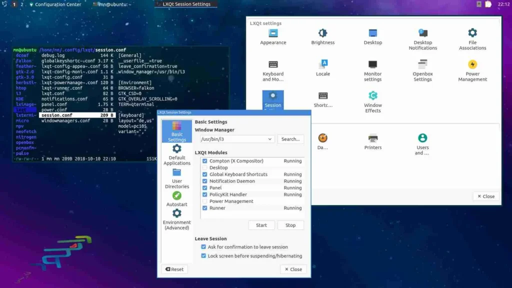Screen dimensions: 512x288
Task: Select User Directories sidebar page
Action: 176,178
